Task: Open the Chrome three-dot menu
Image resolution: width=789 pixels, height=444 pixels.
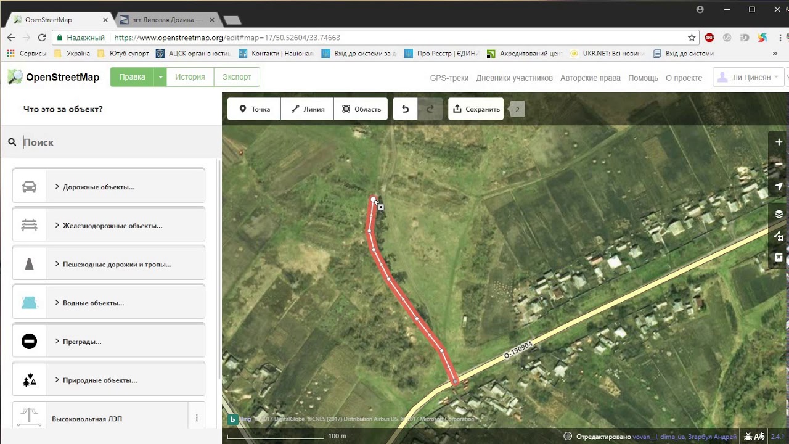Action: tap(779, 38)
